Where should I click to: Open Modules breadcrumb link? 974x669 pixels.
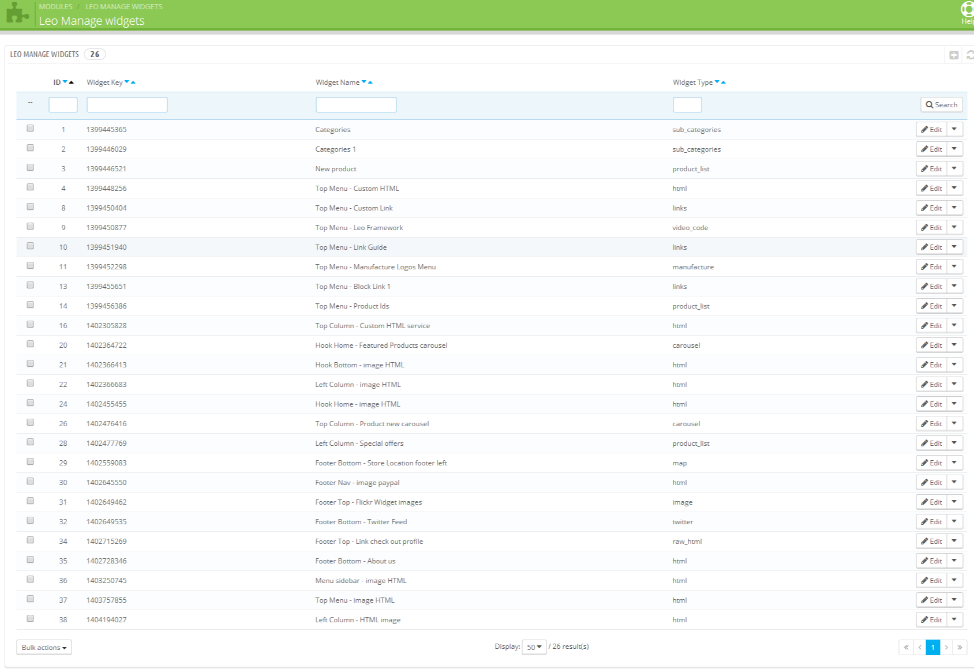coord(55,6)
